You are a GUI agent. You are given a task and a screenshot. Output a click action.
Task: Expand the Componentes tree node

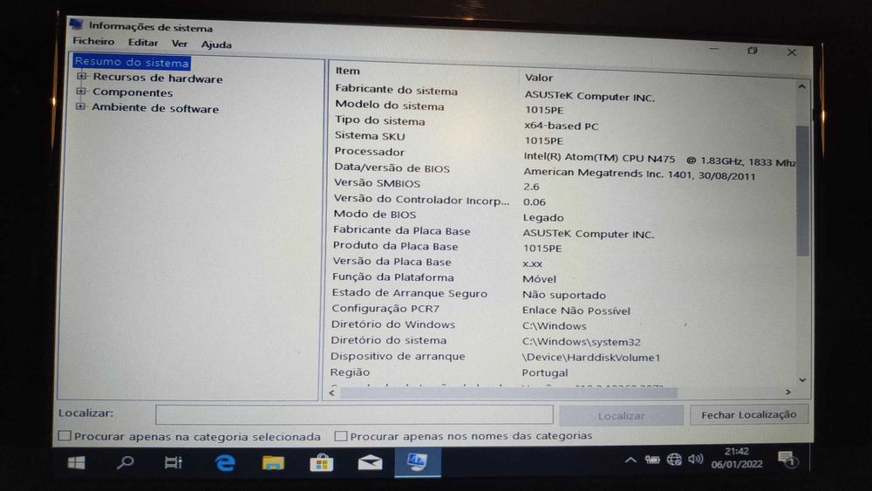81,92
